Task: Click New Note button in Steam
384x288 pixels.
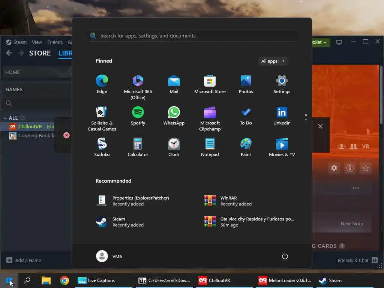Action: [352, 223]
